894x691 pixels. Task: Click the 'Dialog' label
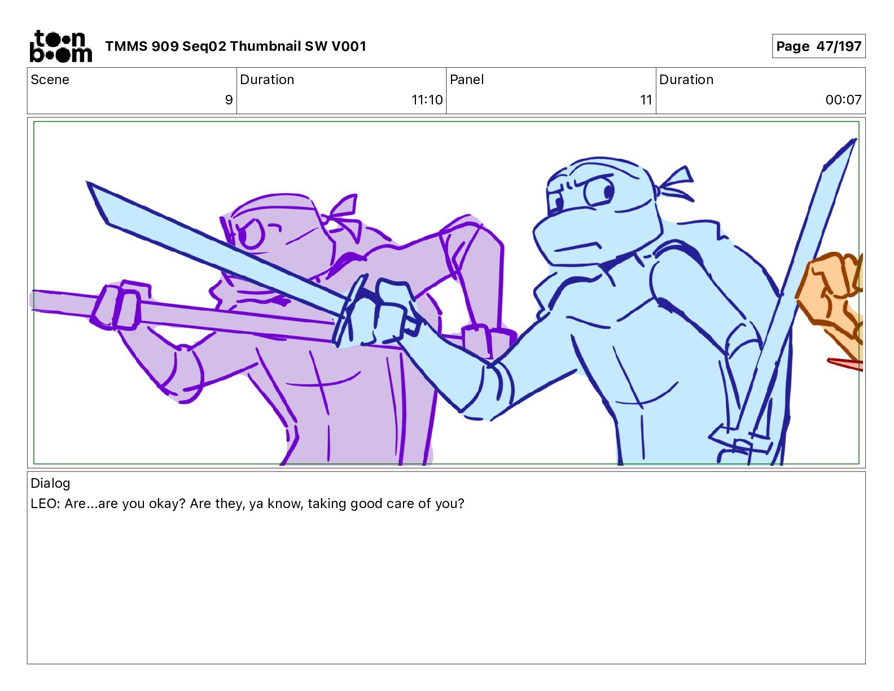pyautogui.click(x=50, y=483)
